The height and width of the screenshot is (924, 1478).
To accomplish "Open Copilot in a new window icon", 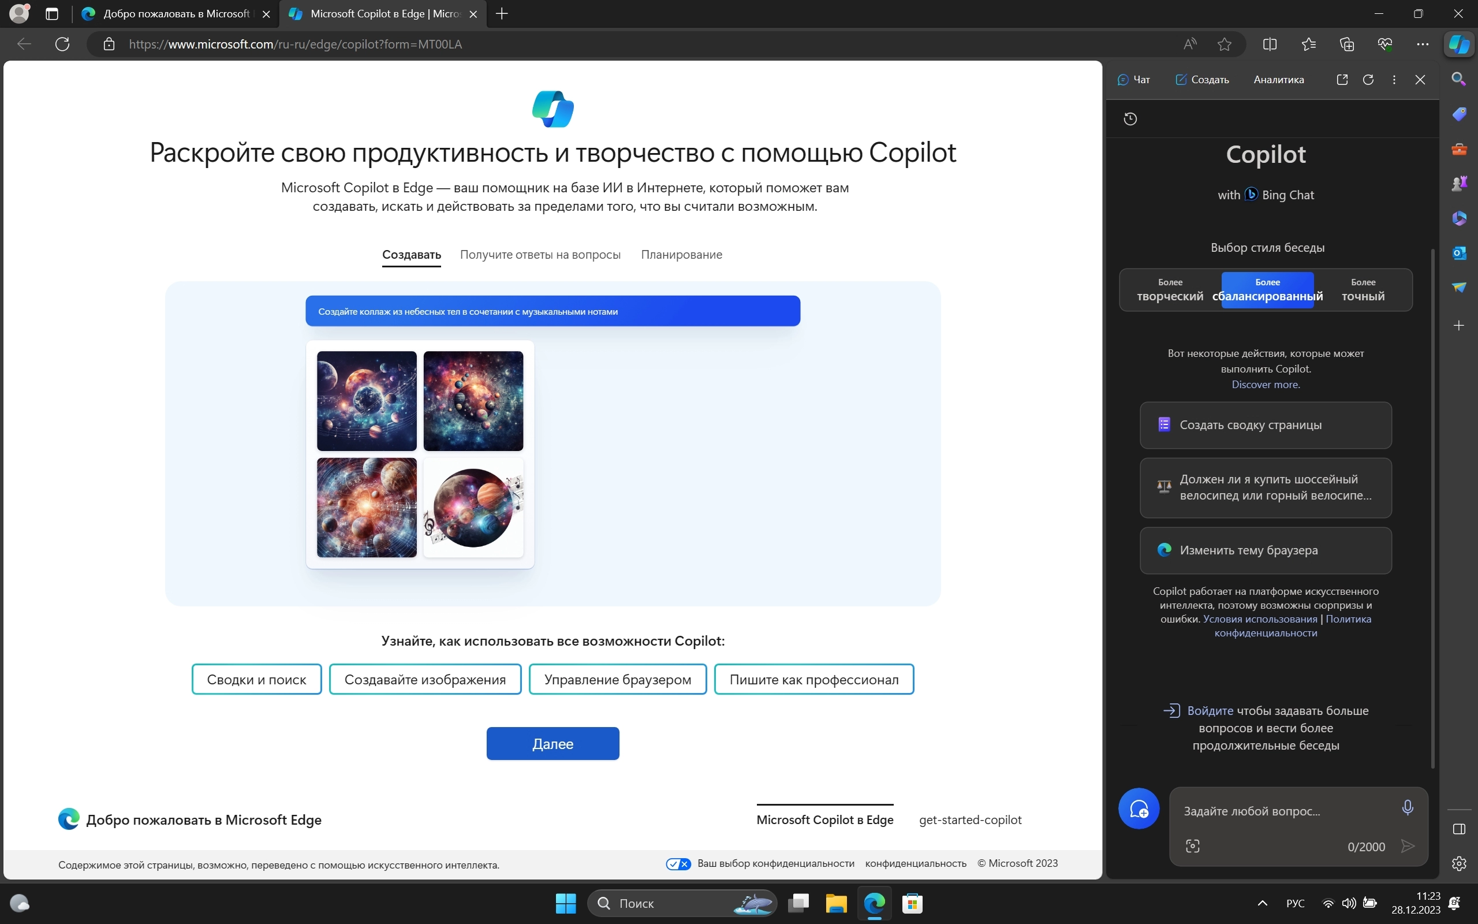I will pos(1342,80).
